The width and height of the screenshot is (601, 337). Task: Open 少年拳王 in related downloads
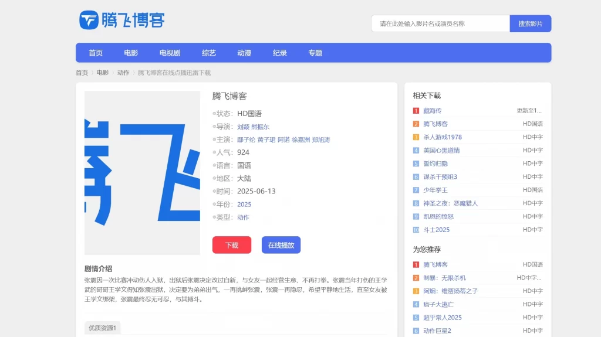coord(435,190)
